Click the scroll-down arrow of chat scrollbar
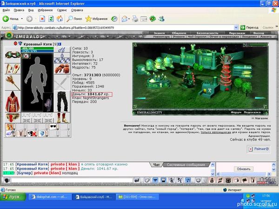 tap(213, 174)
